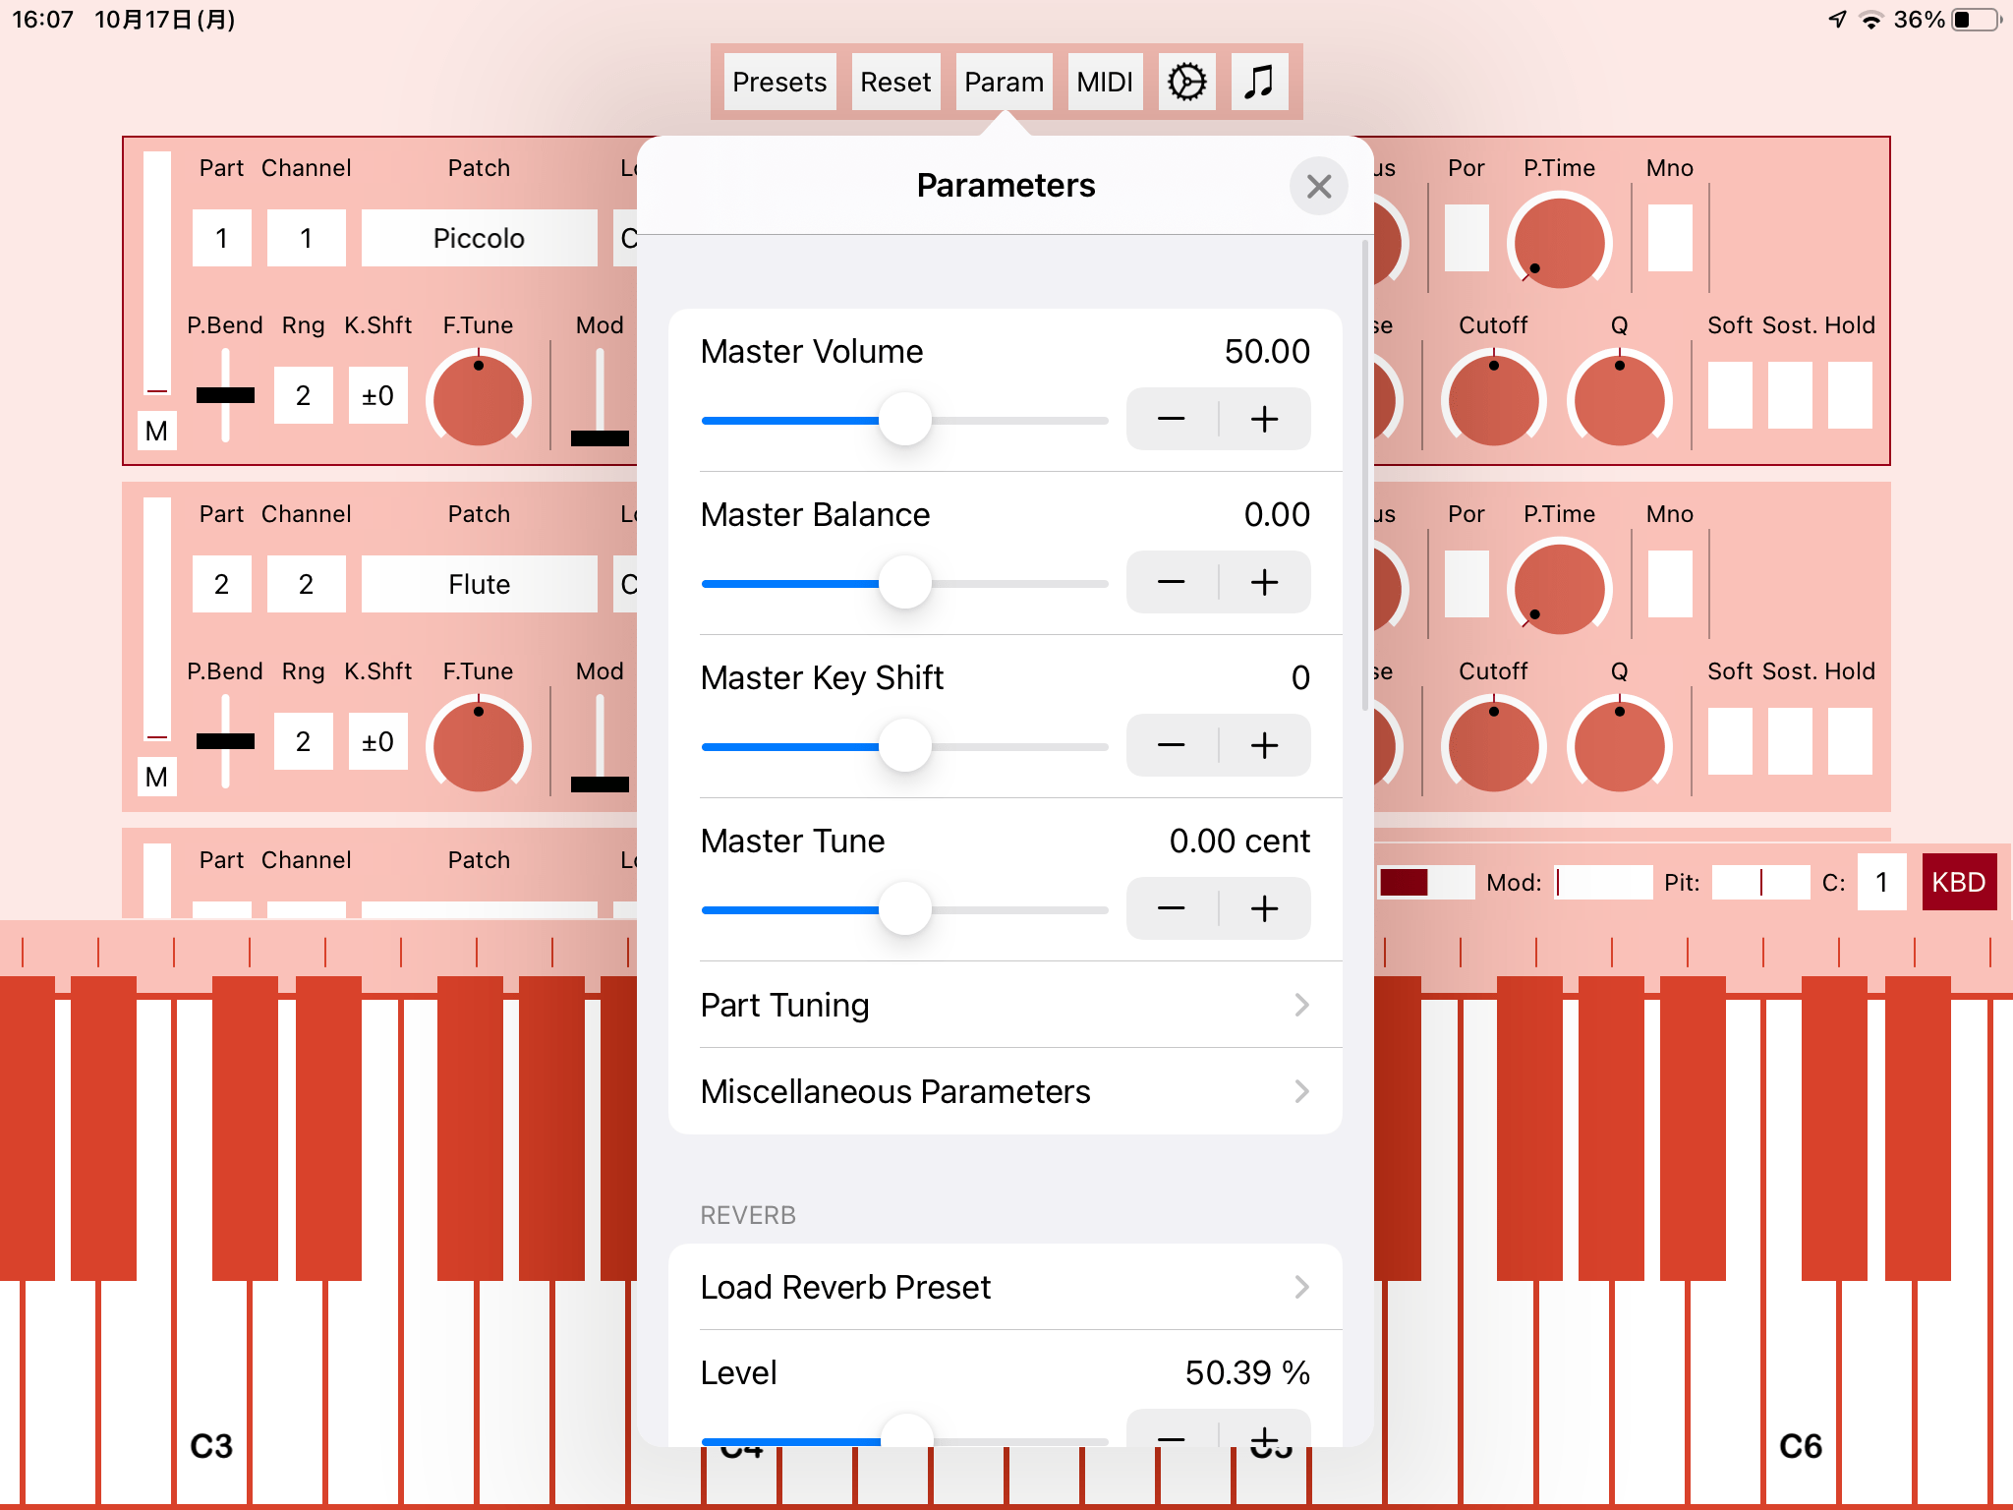Decrease Master Tune with minus button
The width and height of the screenshot is (2013, 1510).
[1172, 909]
